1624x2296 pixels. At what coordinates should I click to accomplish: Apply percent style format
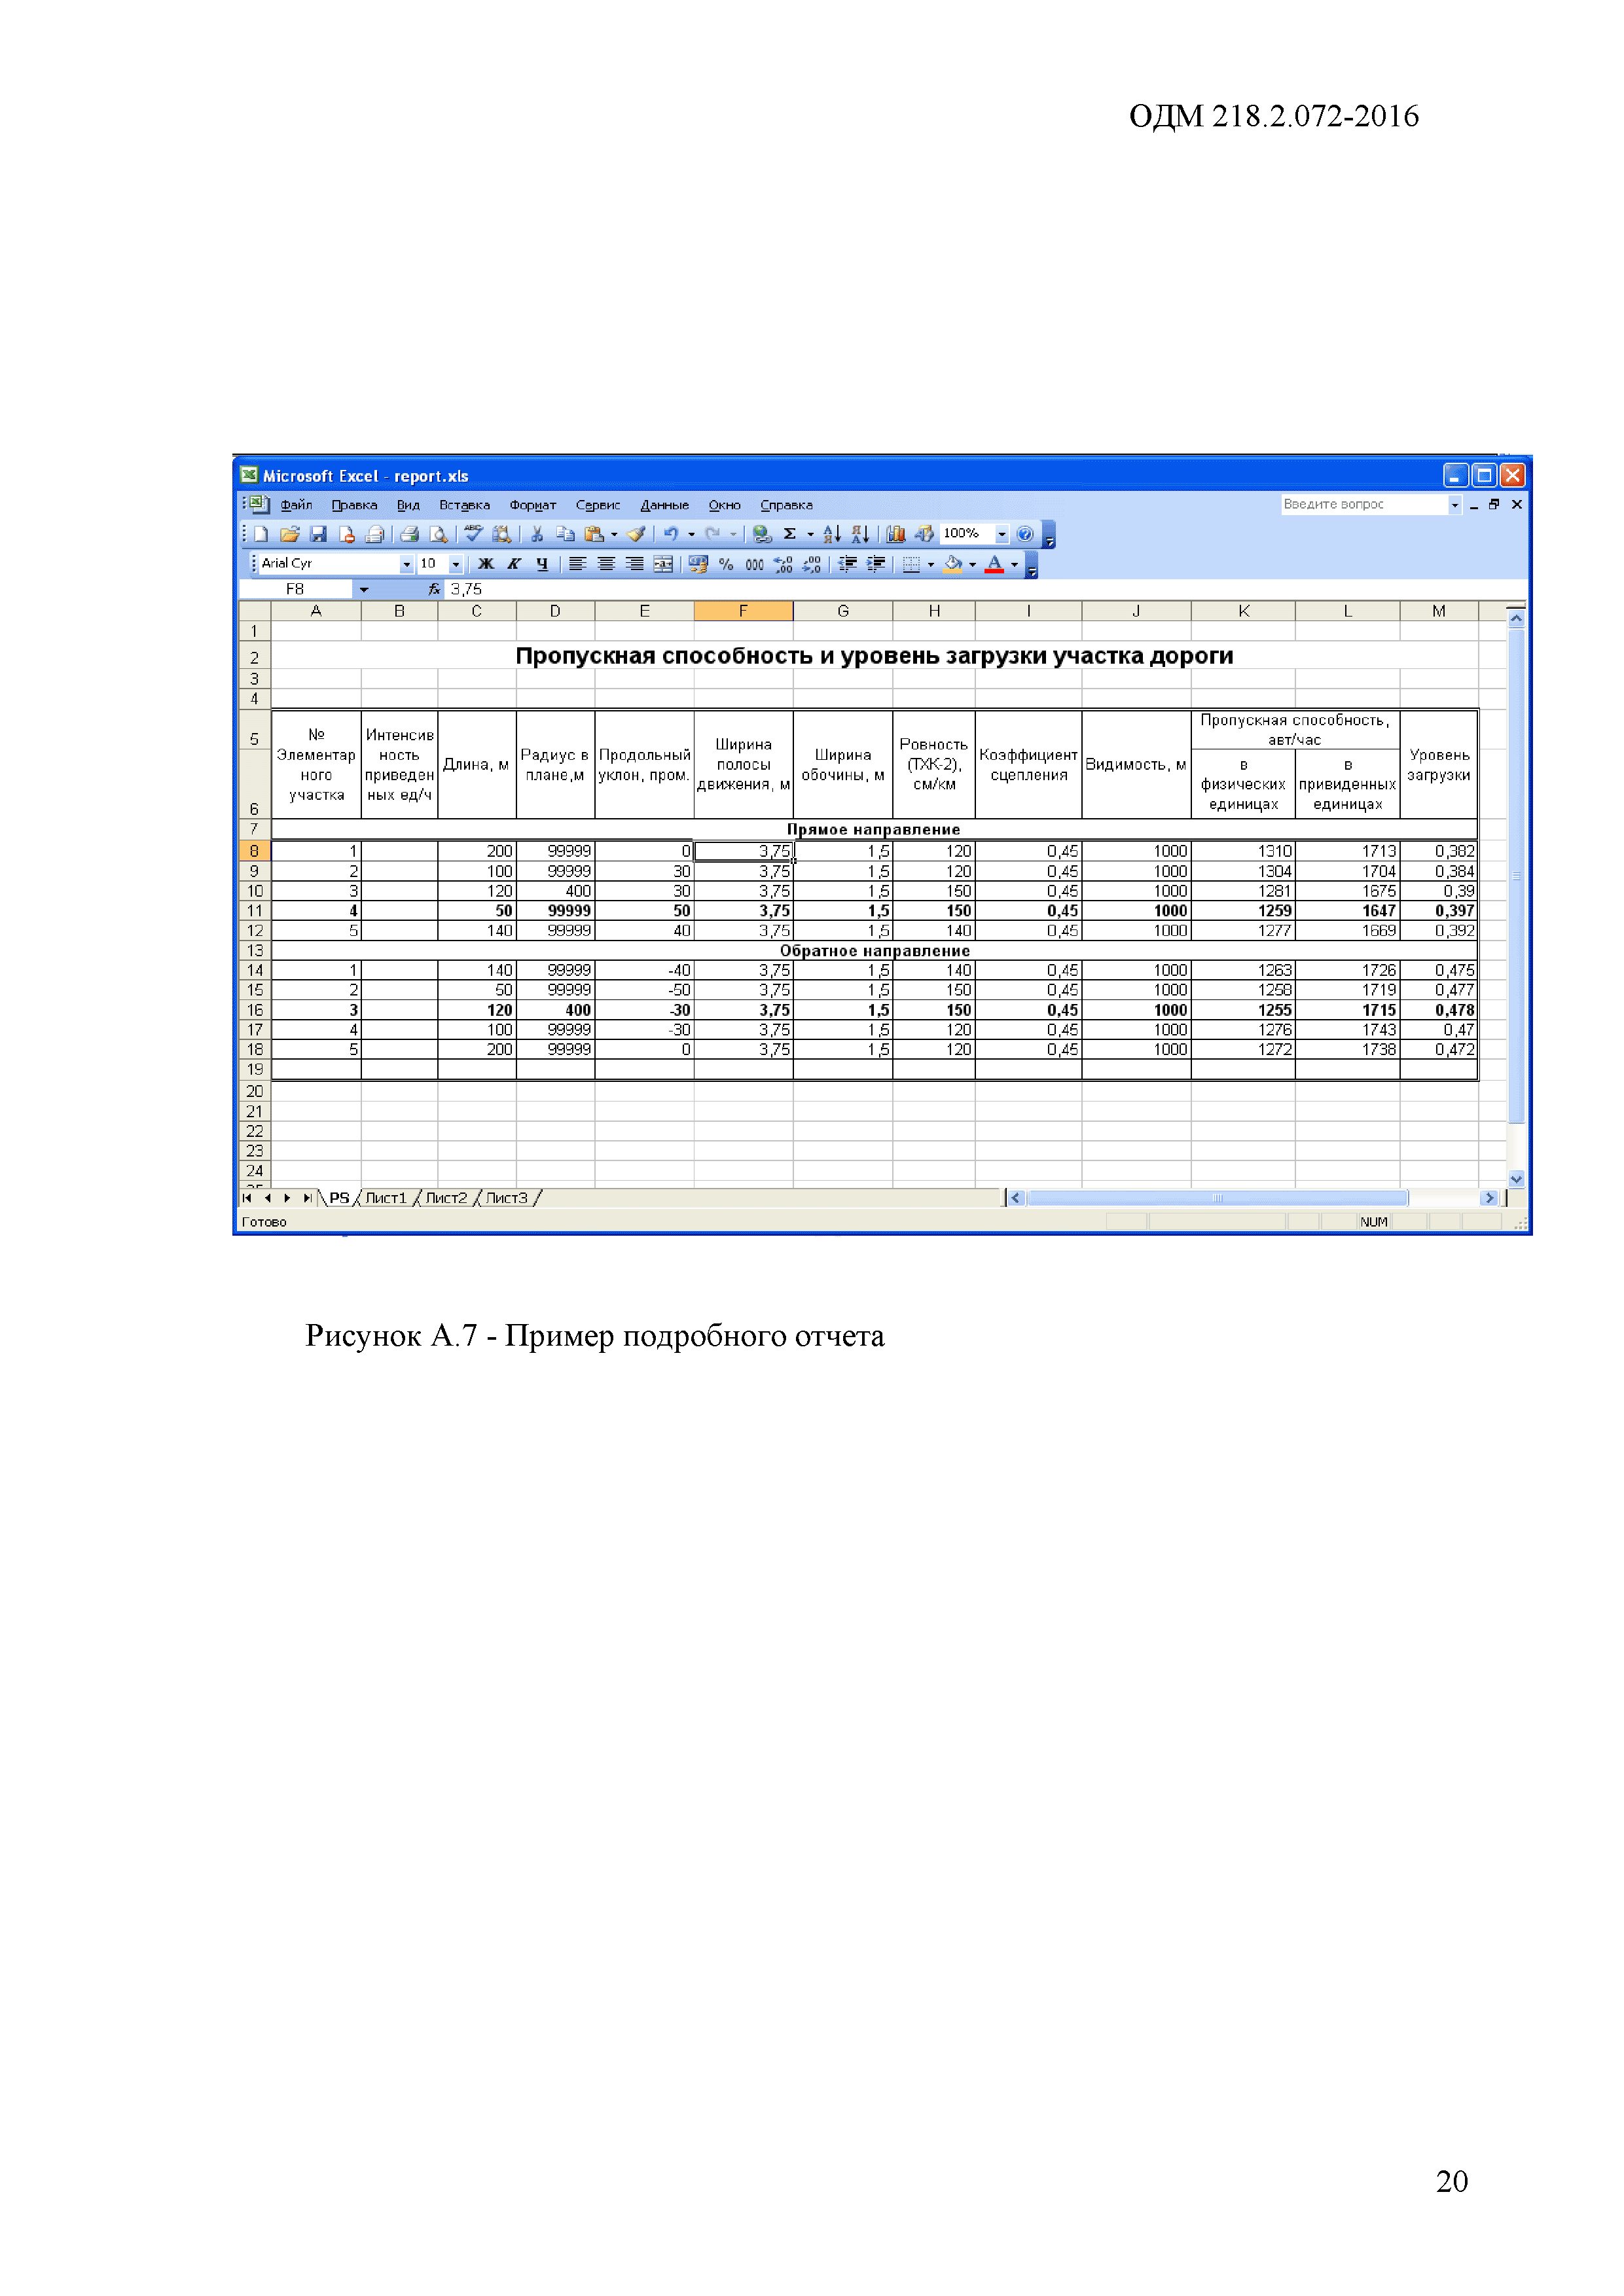pyautogui.click(x=726, y=564)
